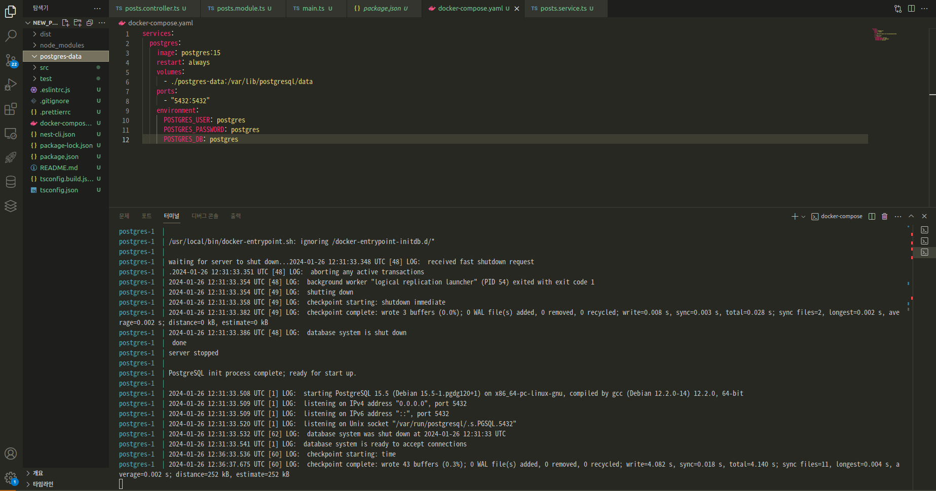Split the editor to the right
Image resolution: width=936 pixels, height=491 pixels.
[911, 9]
